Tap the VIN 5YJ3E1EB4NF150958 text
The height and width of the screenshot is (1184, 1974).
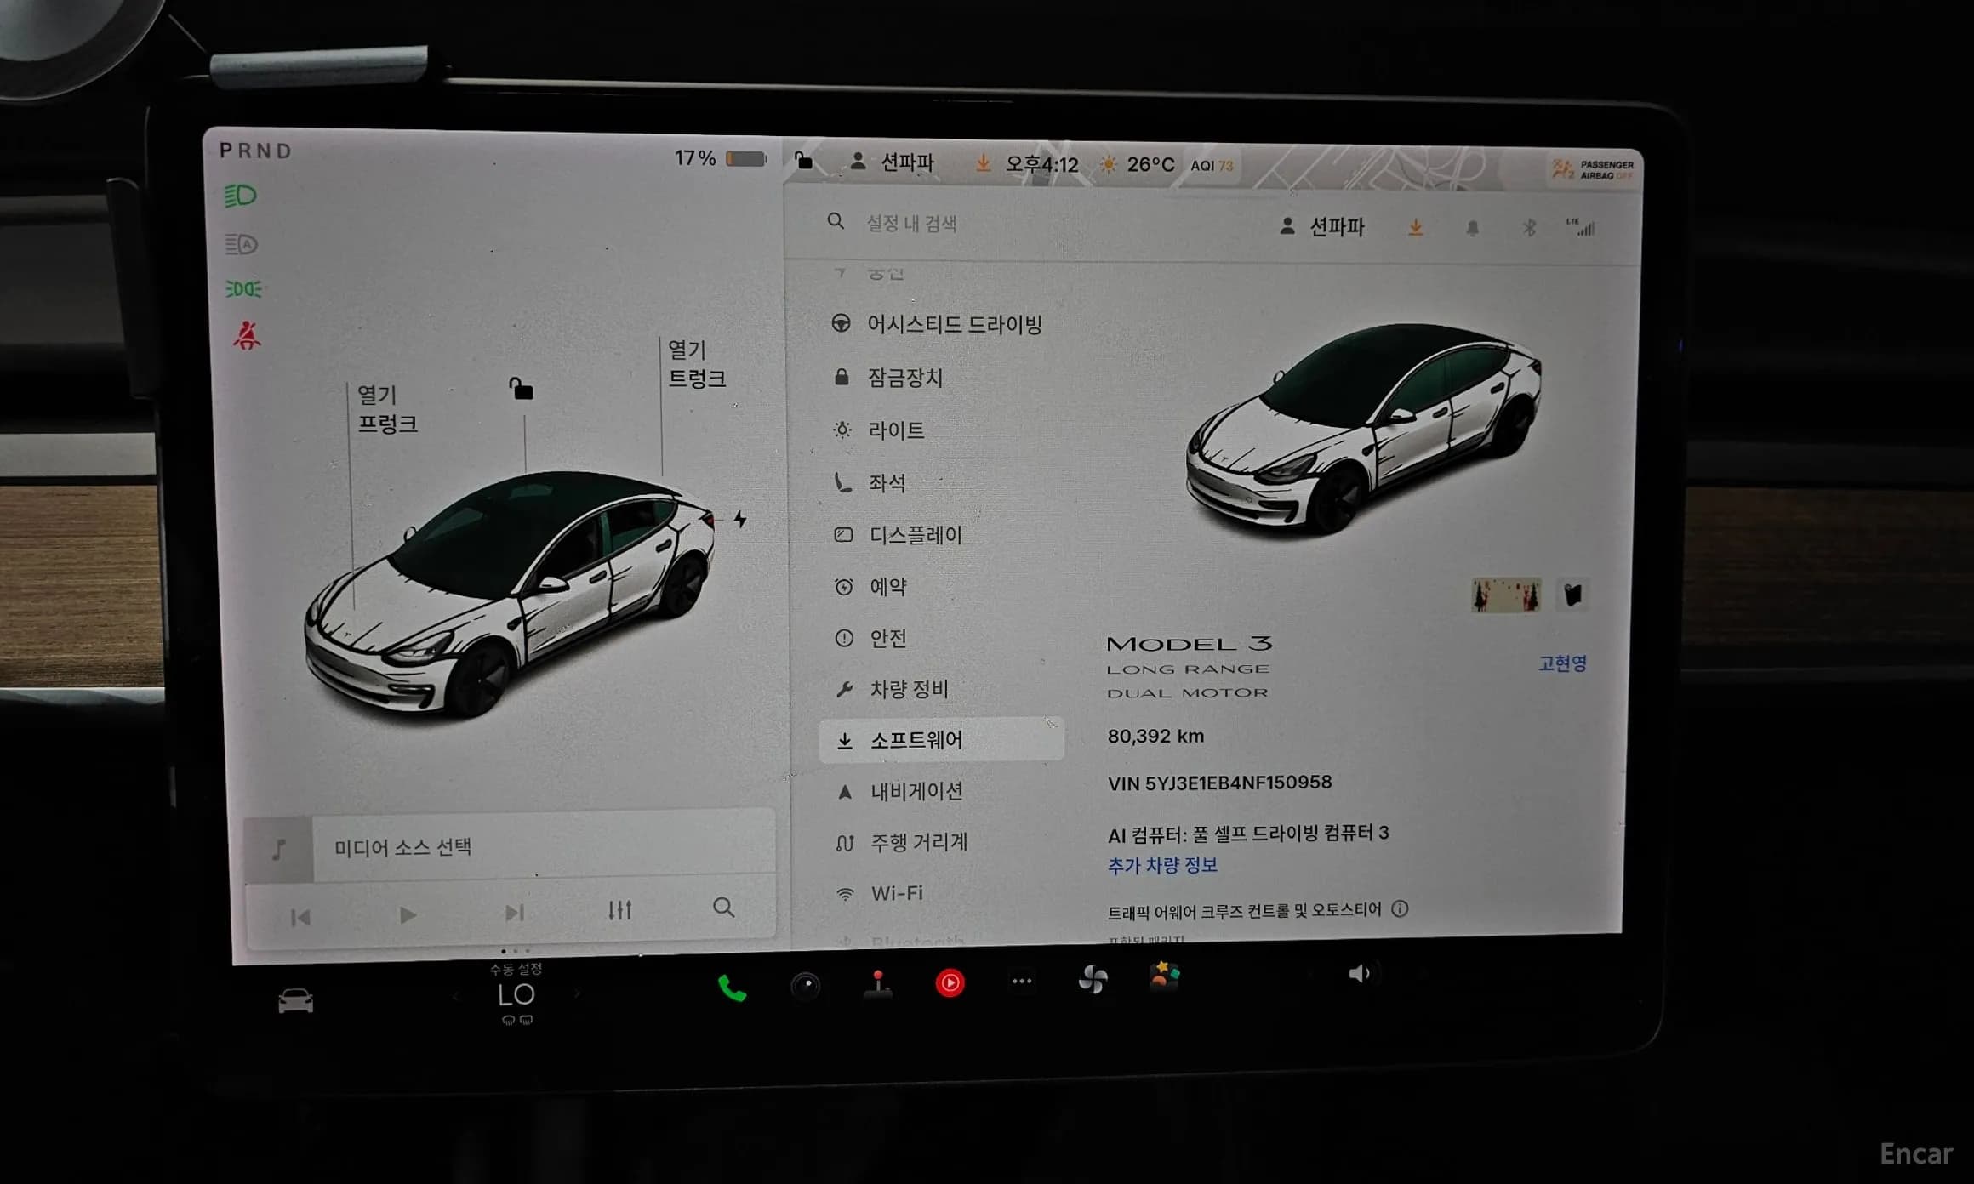[x=1219, y=783]
